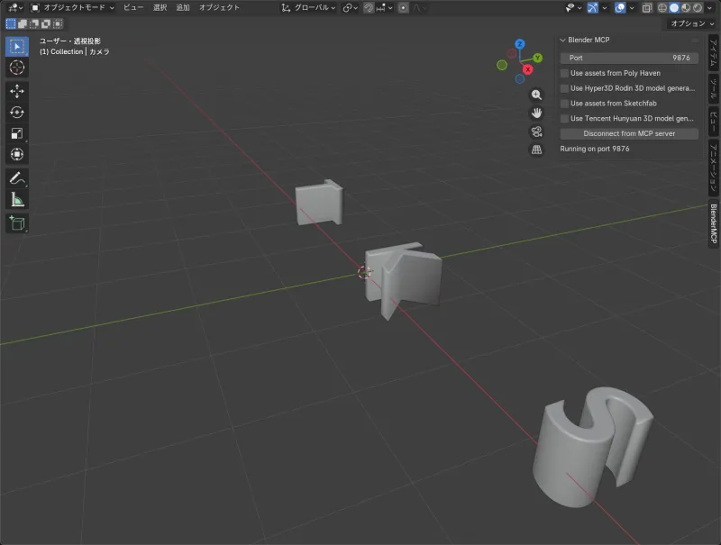Open the ビュー menu

[x=133, y=8]
